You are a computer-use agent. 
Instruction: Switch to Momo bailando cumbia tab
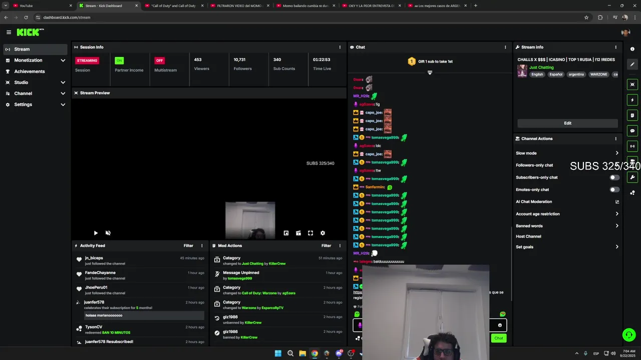[x=305, y=5]
